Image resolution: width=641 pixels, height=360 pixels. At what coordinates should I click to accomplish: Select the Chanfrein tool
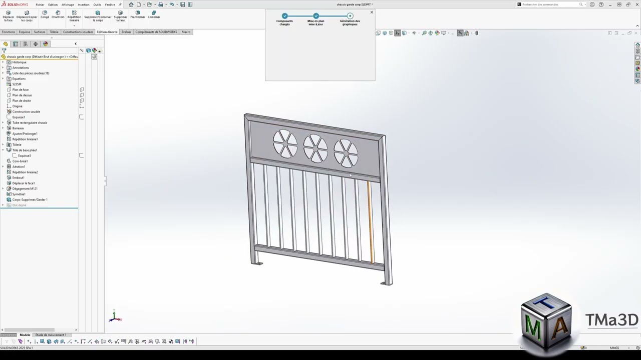coord(58,14)
